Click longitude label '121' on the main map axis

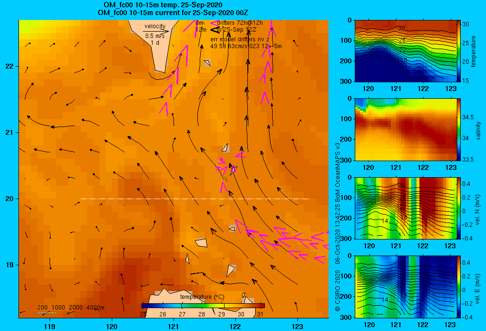pos(174,326)
